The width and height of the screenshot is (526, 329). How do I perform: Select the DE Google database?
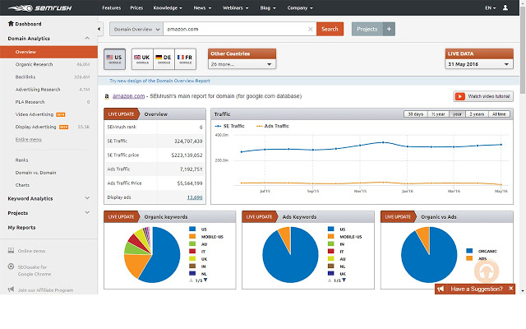pos(164,59)
